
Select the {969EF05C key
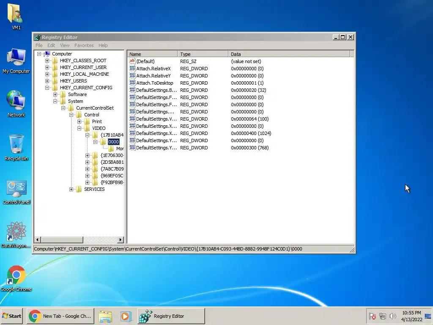click(112, 176)
